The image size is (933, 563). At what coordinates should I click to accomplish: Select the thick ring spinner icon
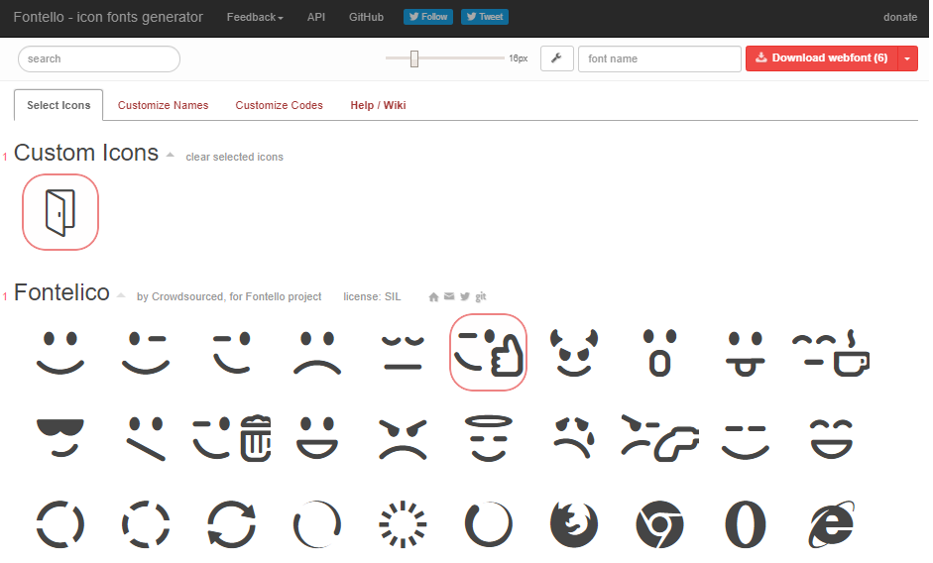coord(489,524)
